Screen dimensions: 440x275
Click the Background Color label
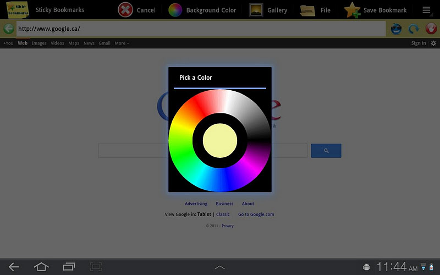[x=211, y=10]
